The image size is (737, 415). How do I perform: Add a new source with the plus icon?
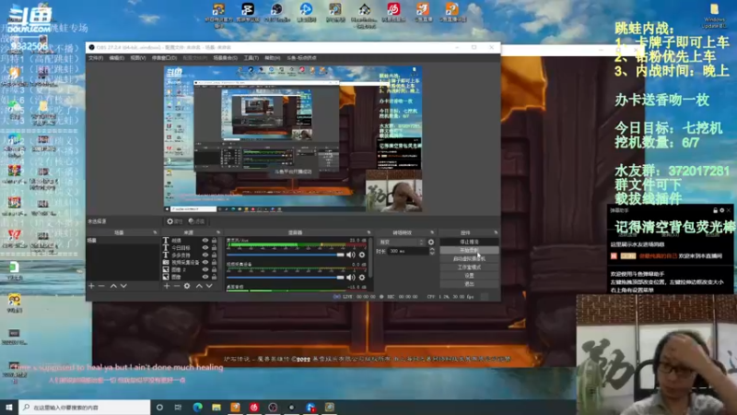pyautogui.click(x=167, y=286)
